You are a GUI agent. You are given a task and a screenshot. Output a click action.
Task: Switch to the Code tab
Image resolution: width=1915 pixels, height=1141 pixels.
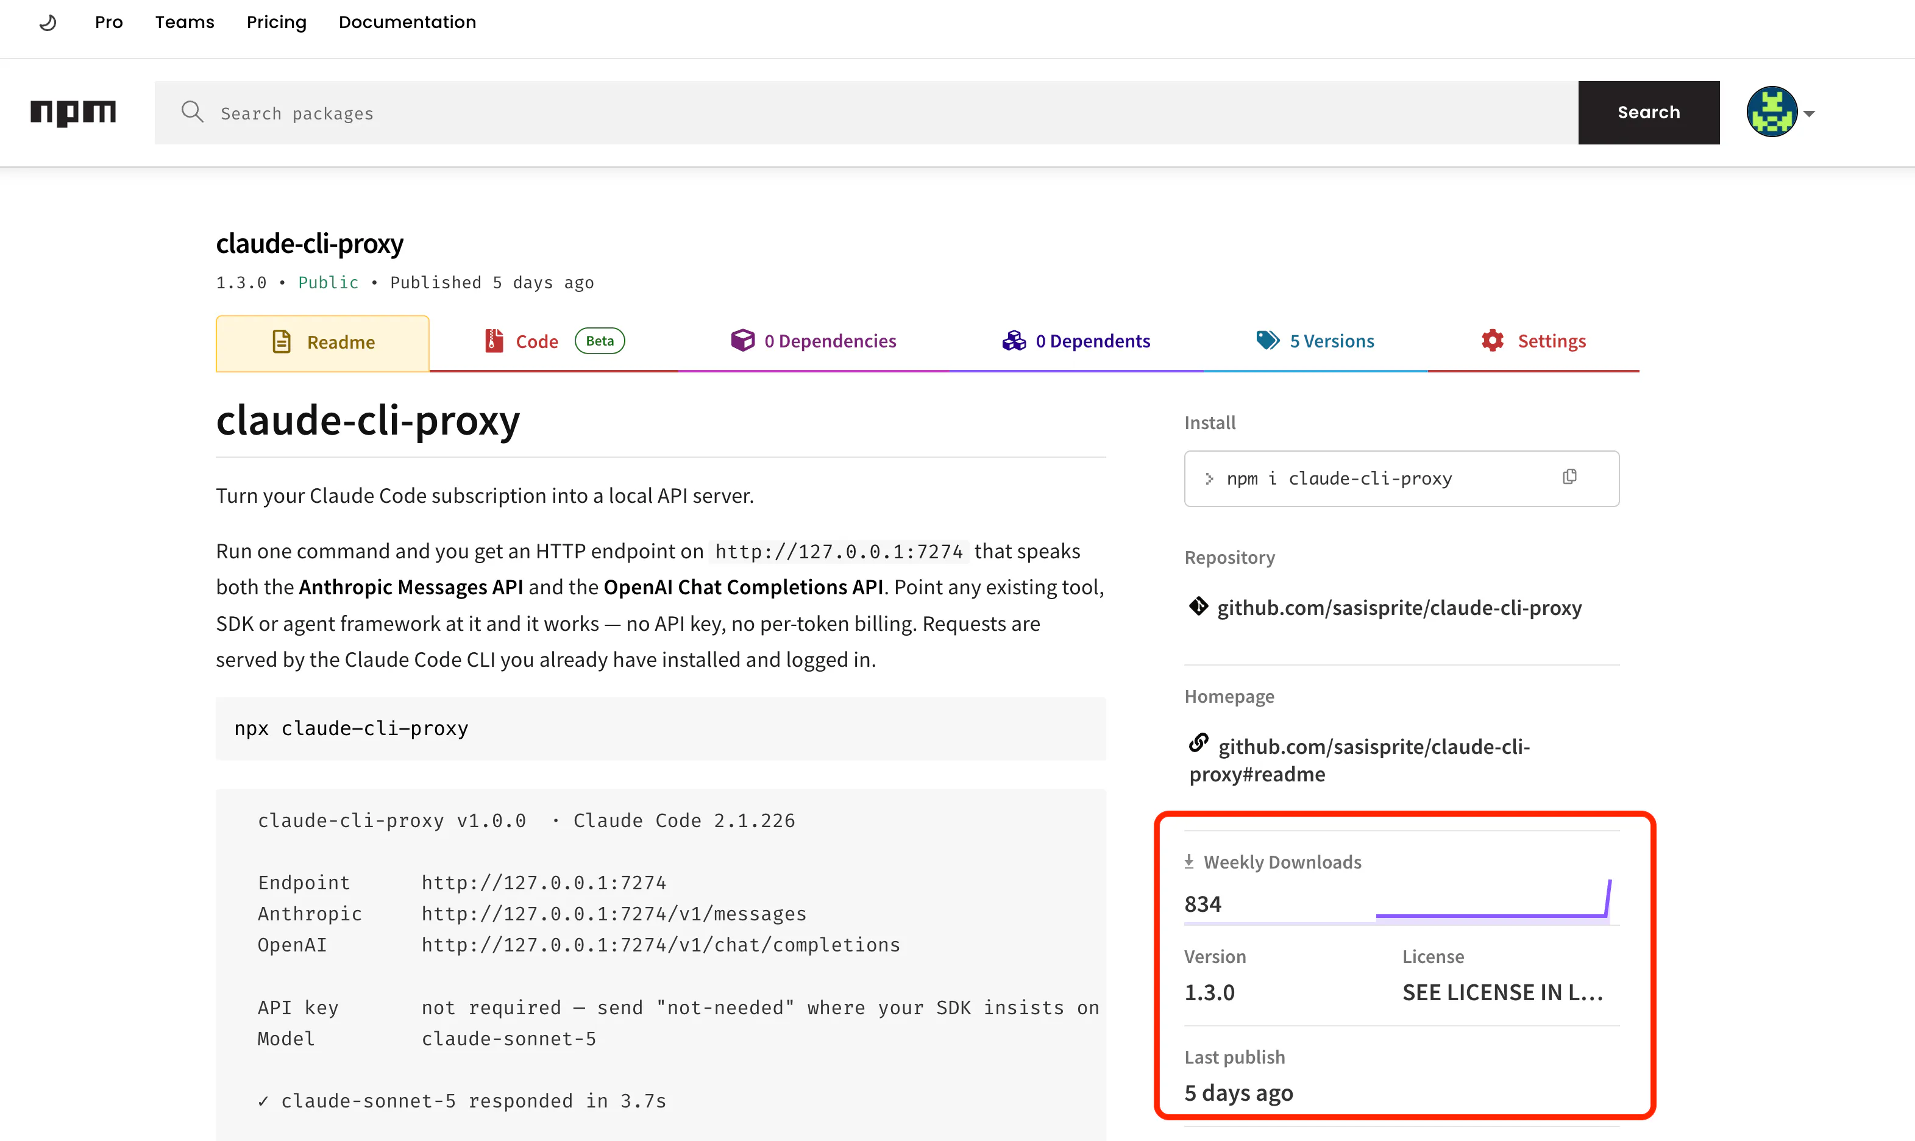click(553, 341)
